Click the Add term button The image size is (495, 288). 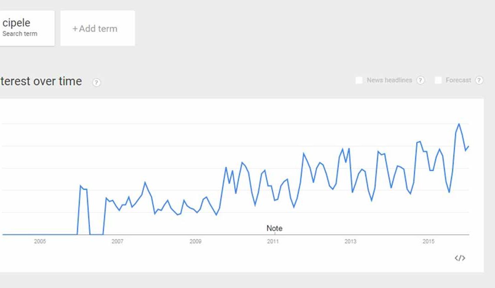click(97, 28)
